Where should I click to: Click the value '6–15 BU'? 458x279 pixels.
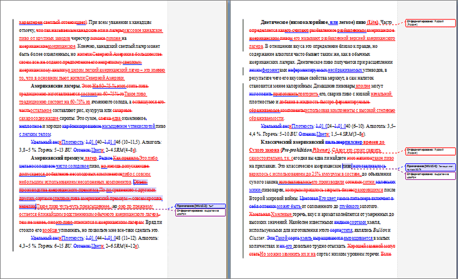pyautogui.click(x=63, y=246)
